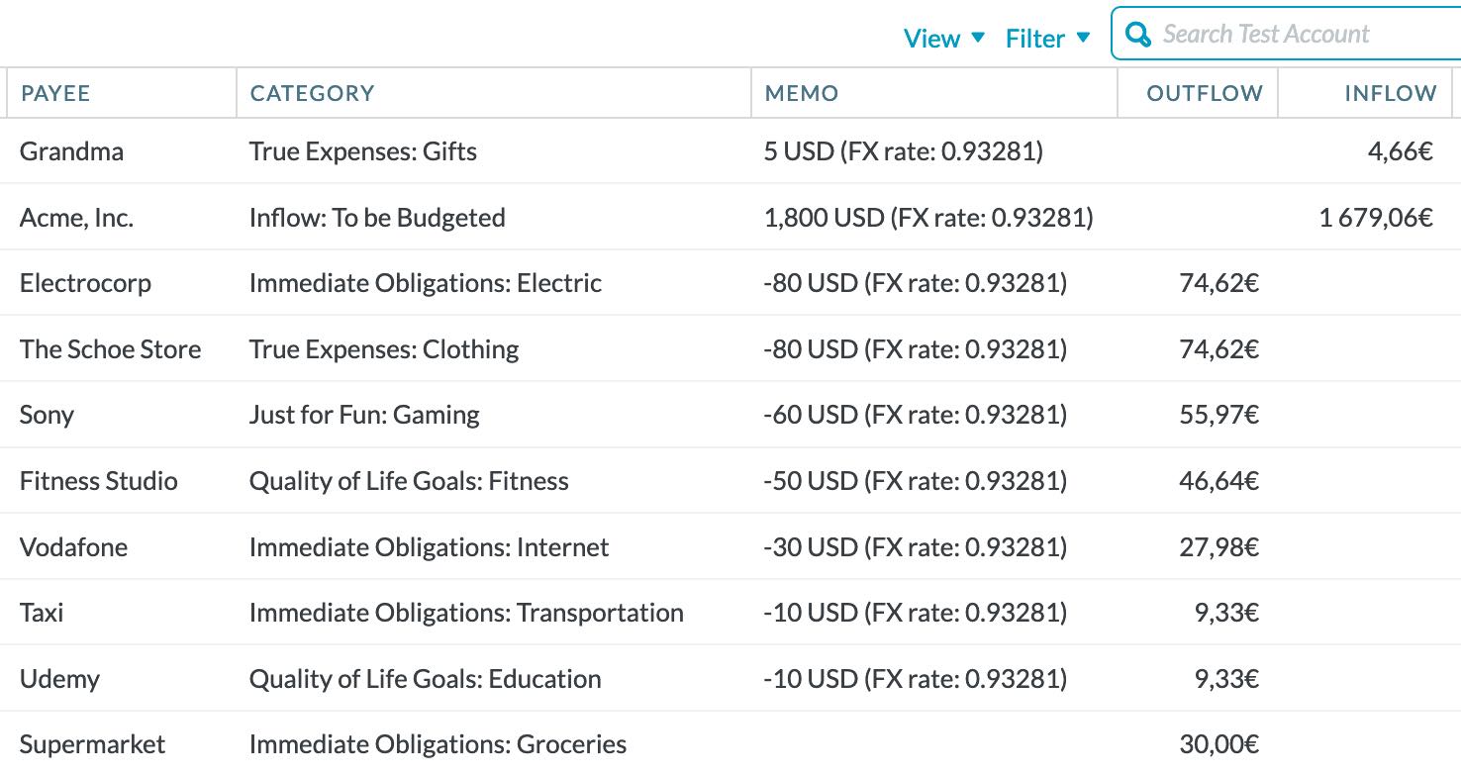Screen dimensions: 1461x776
Task: Select Fitness Studio outflow amount 46,64€
Action: (x=1218, y=481)
